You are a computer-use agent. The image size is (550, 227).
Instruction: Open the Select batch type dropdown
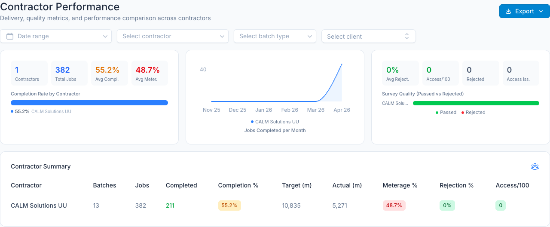(x=275, y=36)
